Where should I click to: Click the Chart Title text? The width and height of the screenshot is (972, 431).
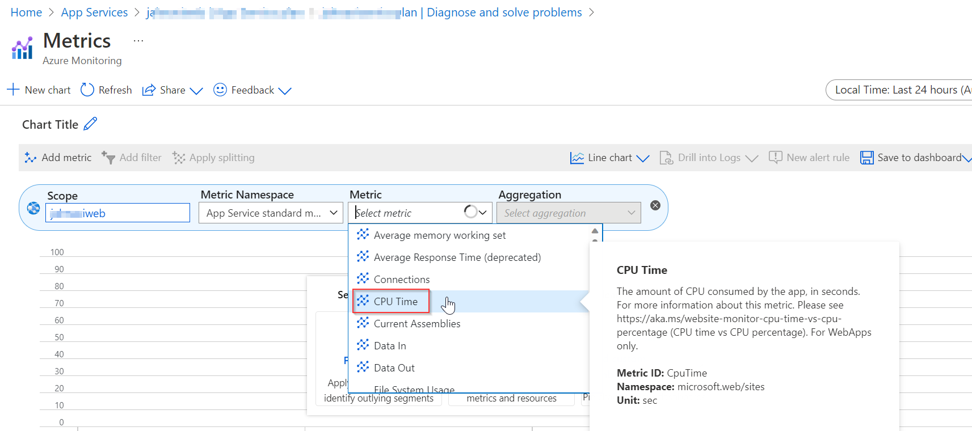click(51, 124)
